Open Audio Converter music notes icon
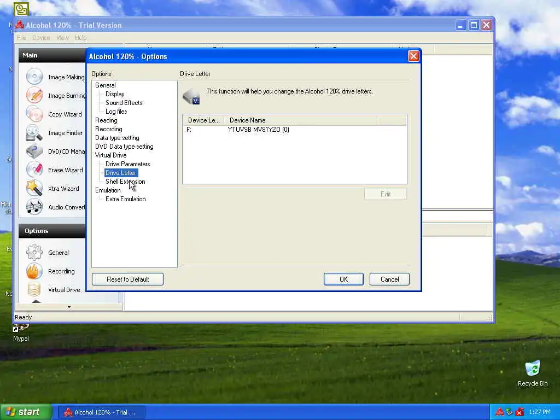 (x=34, y=207)
